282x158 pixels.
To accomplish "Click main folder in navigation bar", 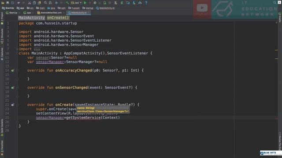I will pos(41,8).
